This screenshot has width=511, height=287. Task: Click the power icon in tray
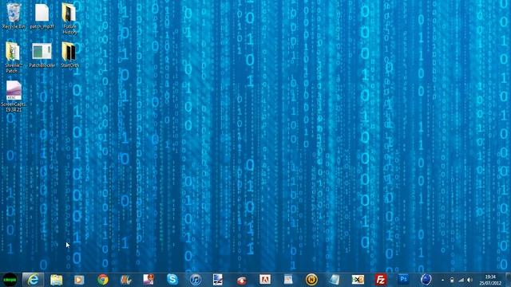[x=452, y=280]
